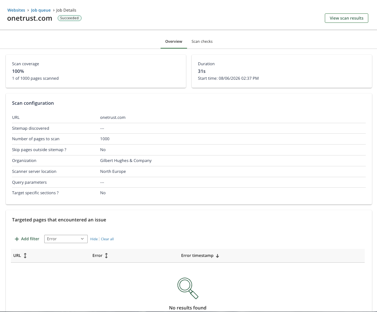
Task: Click the Succeeded status badge
Action: (x=70, y=18)
